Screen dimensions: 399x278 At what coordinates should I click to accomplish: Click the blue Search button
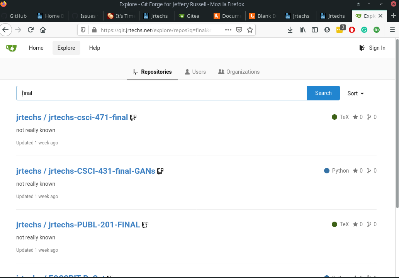pyautogui.click(x=323, y=93)
